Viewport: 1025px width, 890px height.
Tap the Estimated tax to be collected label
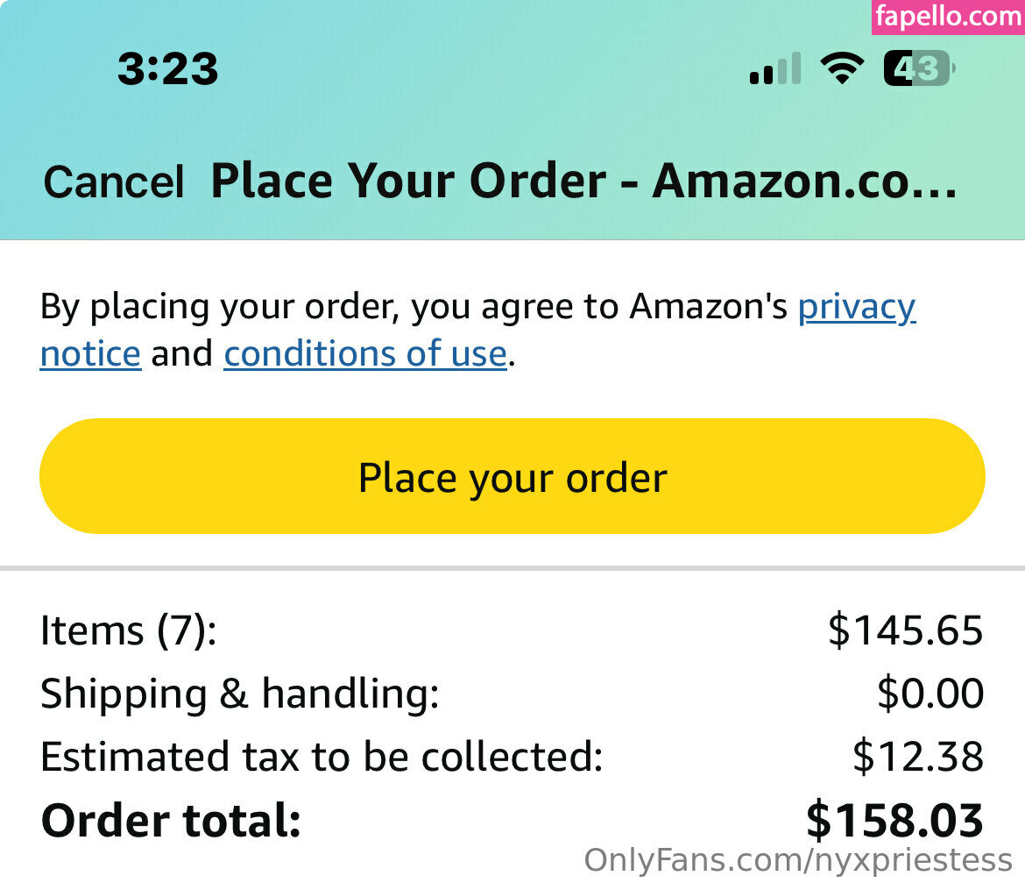pos(322,757)
